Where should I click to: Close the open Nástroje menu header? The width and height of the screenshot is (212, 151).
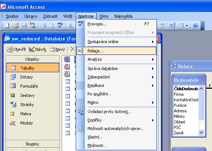click(x=86, y=16)
